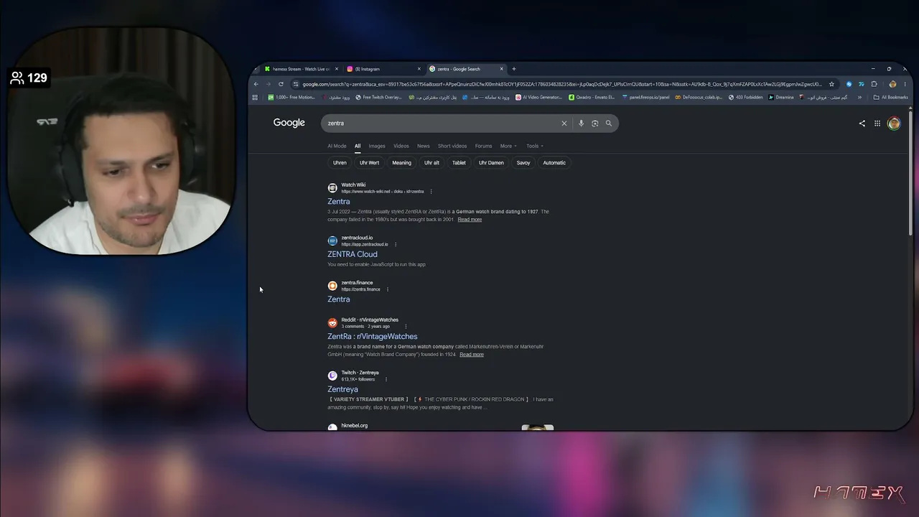919x517 pixels.
Task: Click the Automatic suggestion chip
Action: tap(554, 163)
